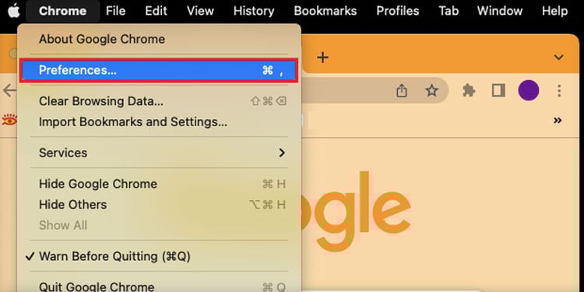Viewport: 584px width, 292px height.
Task: Expand the tab search down chevron
Action: (558, 58)
